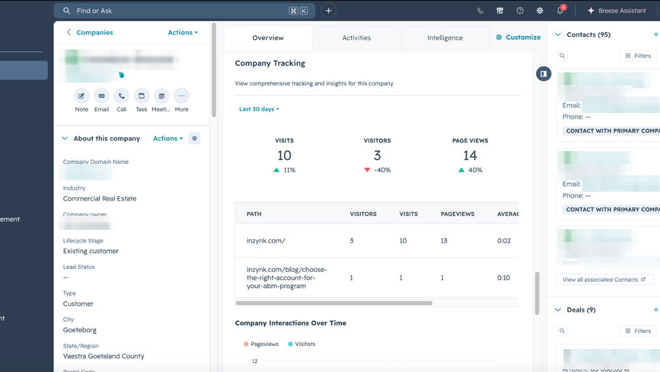Click the Customize link
The height and width of the screenshot is (372, 660).
[518, 37]
